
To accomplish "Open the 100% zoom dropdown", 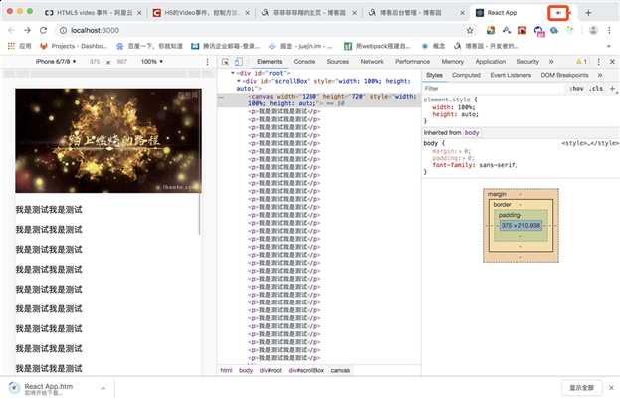I will [152, 62].
